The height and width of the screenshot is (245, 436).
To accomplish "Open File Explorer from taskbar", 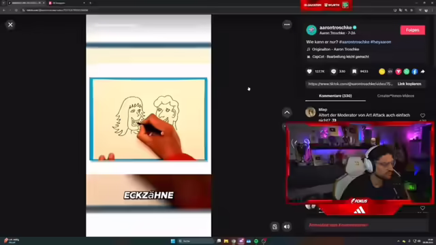I will 226,241.
